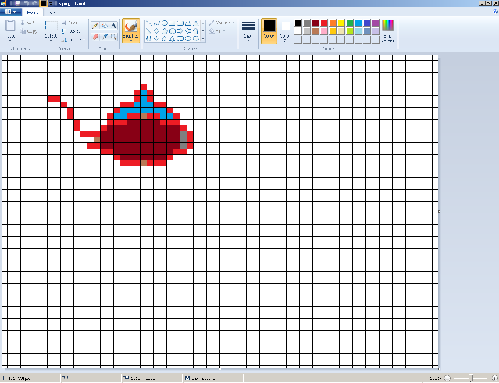Image resolution: width=499 pixels, height=383 pixels.
Task: Click the Undo arrow in title bar
Action: pos(27,3)
